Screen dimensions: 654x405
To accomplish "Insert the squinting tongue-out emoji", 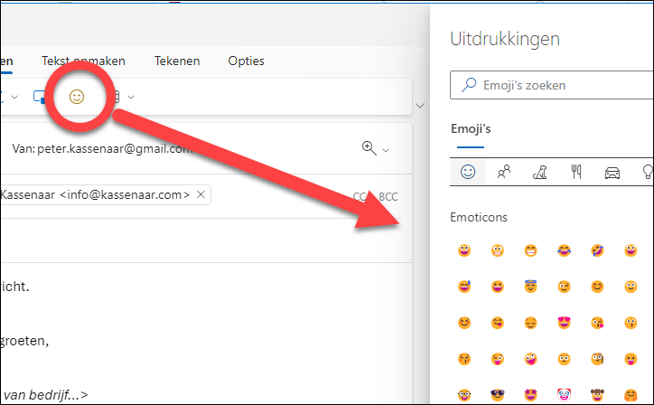I will [631, 359].
